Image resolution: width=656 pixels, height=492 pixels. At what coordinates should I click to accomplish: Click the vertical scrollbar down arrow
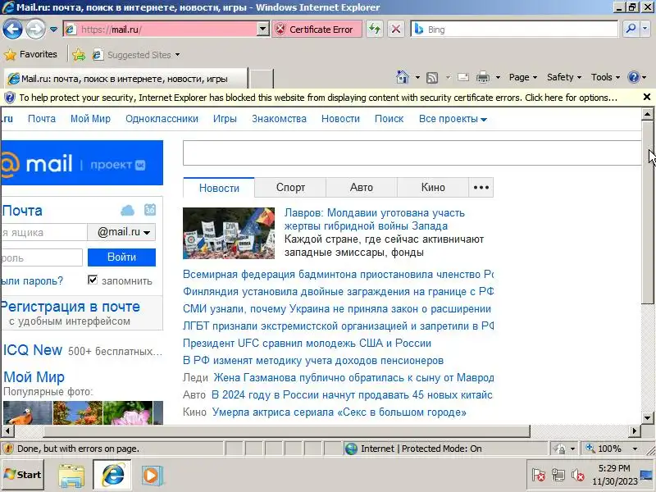[647, 417]
